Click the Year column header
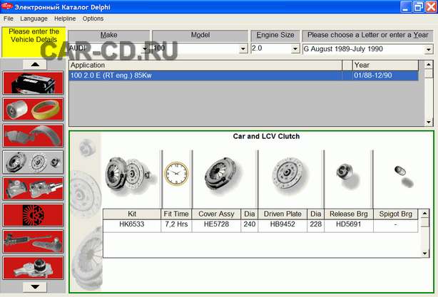Viewport: 438px width, 297px height. click(385, 66)
